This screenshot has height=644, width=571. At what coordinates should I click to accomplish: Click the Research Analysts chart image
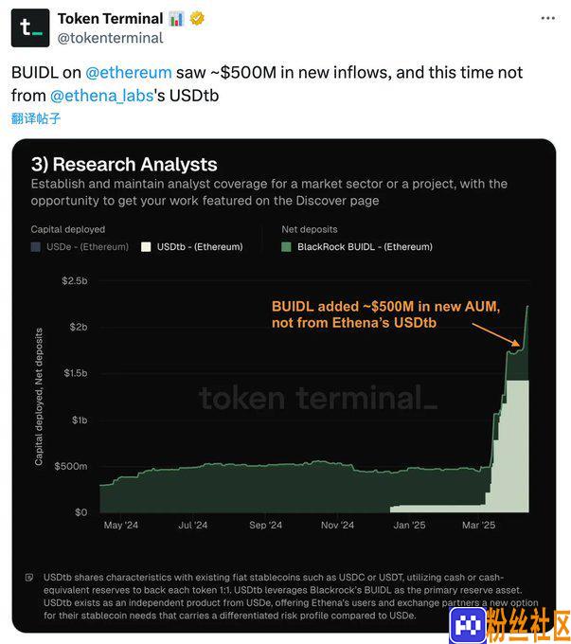point(284,385)
